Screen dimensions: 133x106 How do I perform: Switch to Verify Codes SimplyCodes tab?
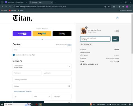[x=15, y=2]
